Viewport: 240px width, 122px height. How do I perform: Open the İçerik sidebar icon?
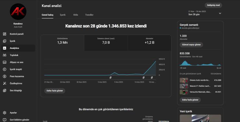(x=5, y=41)
